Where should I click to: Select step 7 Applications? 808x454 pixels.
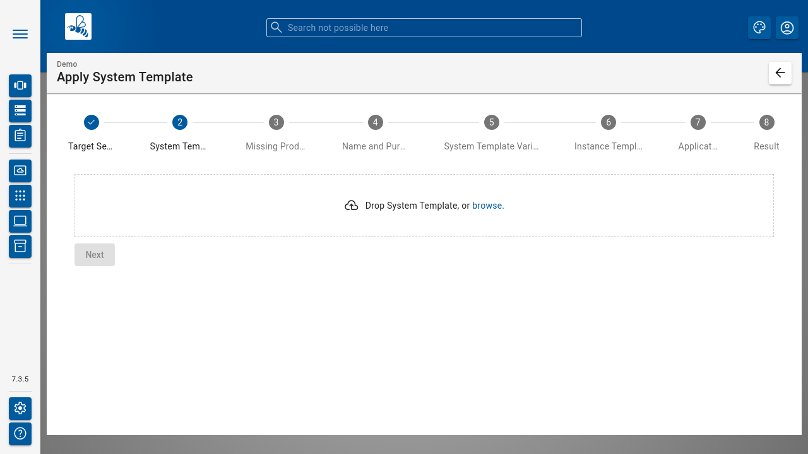[698, 133]
